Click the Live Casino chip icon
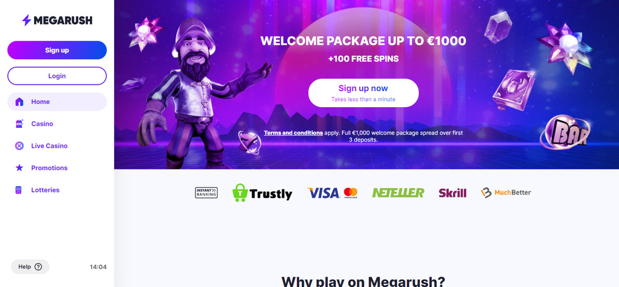Screen dimensions: 619x287 pos(20,146)
